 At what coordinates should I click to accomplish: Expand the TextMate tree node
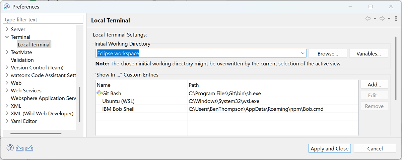[x=7, y=52]
